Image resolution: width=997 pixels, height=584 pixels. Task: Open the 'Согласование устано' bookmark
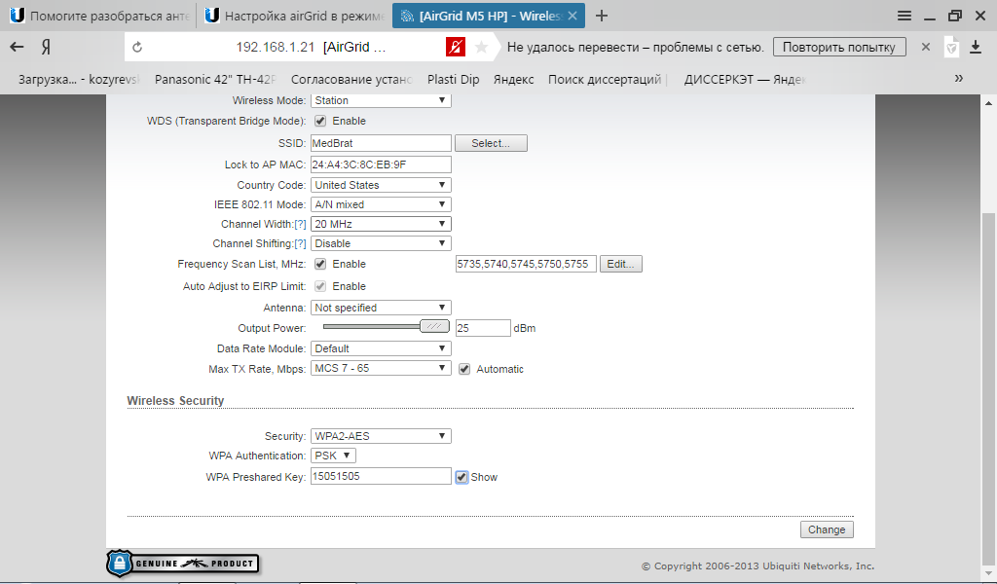351,80
